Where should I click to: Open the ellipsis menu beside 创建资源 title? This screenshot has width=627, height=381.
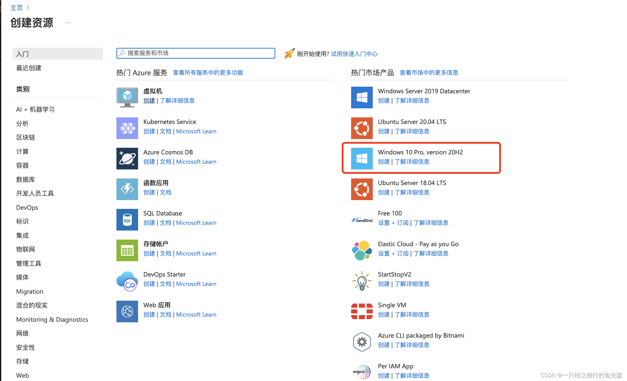(68, 23)
